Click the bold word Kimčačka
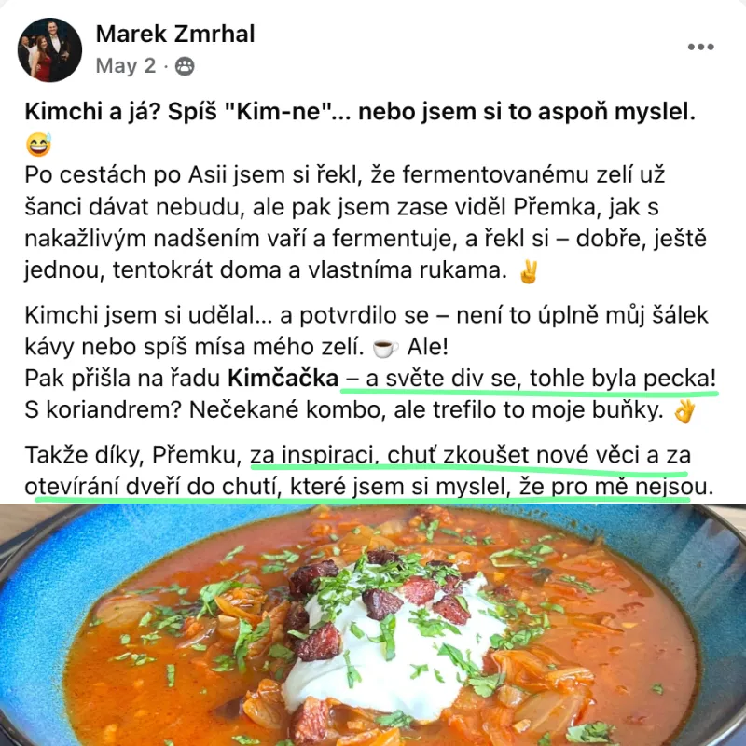Viewport: 746px width, 746px height. click(283, 379)
